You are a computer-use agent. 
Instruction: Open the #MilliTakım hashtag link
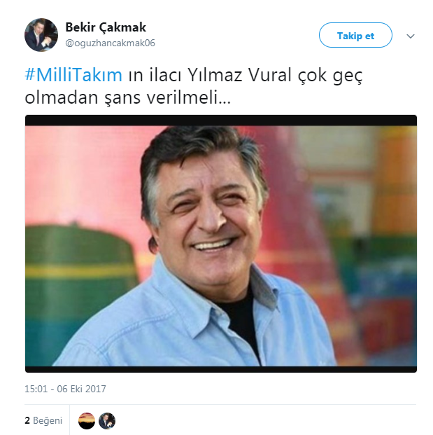73,75
